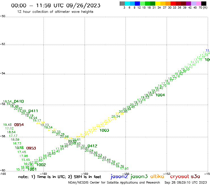Select the wave height value 19.40

(x=159, y=88)
